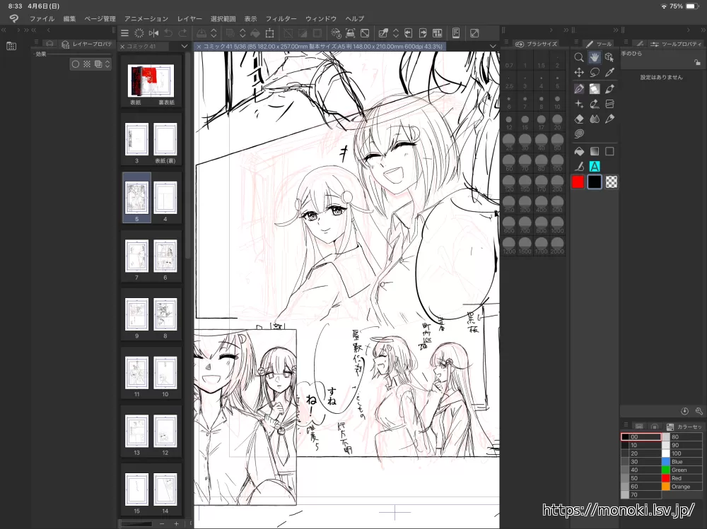The height and width of the screenshot is (529, 707).
Task: Choose the Eraser tool
Action: (x=579, y=119)
